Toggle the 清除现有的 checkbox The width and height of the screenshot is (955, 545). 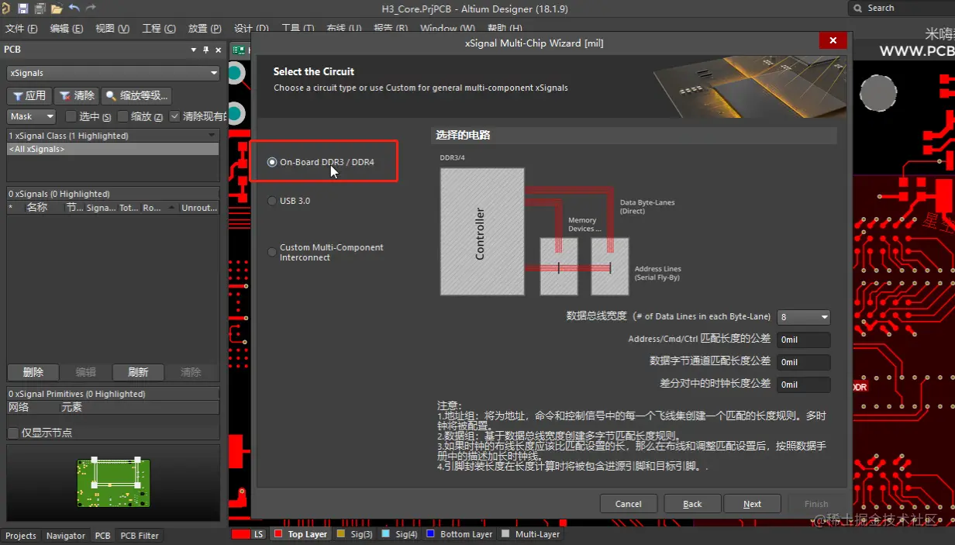pos(174,116)
